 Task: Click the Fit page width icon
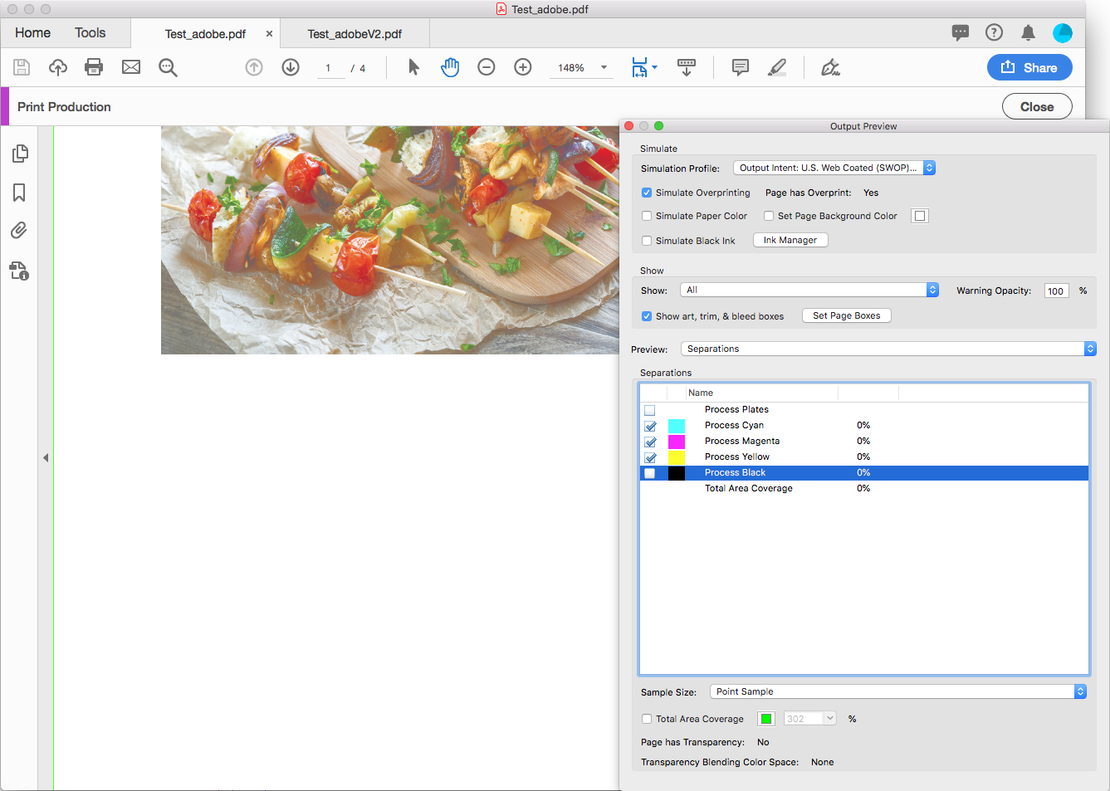(639, 67)
